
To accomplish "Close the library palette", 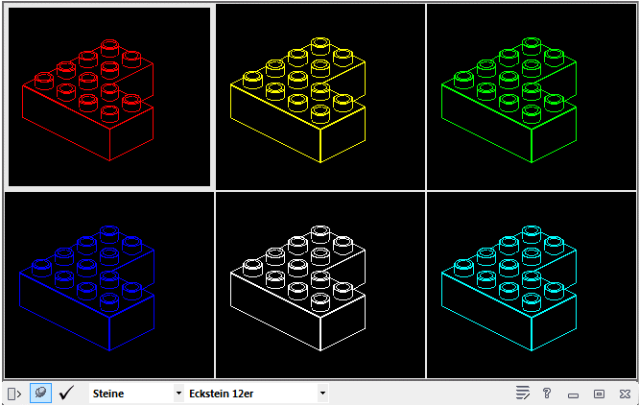I will point(625,394).
